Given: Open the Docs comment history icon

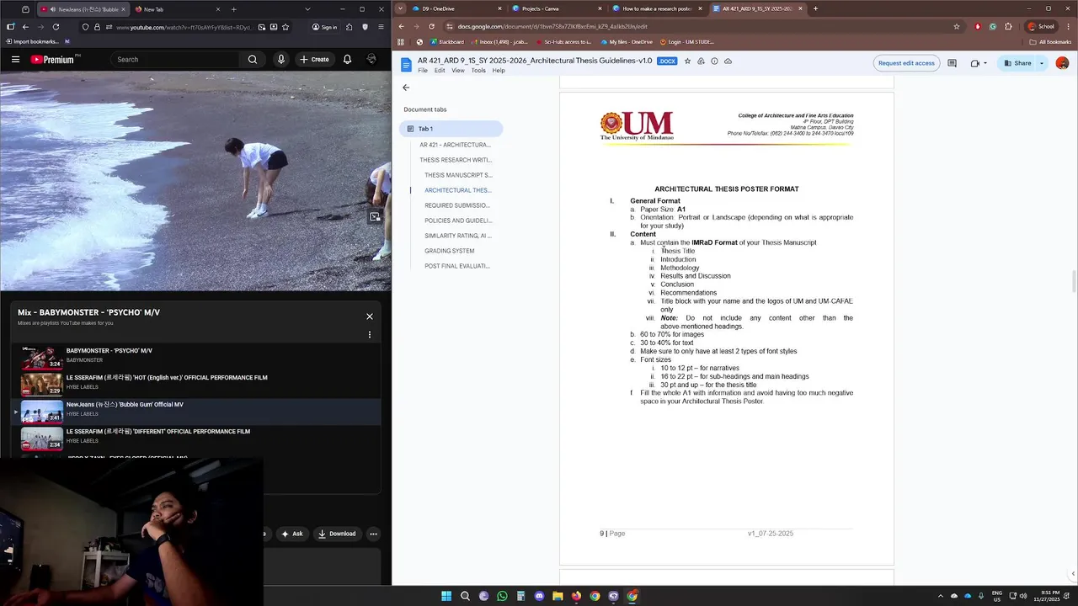Looking at the screenshot, I should (952, 63).
